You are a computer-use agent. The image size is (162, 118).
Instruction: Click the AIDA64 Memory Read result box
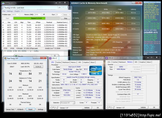92,13
